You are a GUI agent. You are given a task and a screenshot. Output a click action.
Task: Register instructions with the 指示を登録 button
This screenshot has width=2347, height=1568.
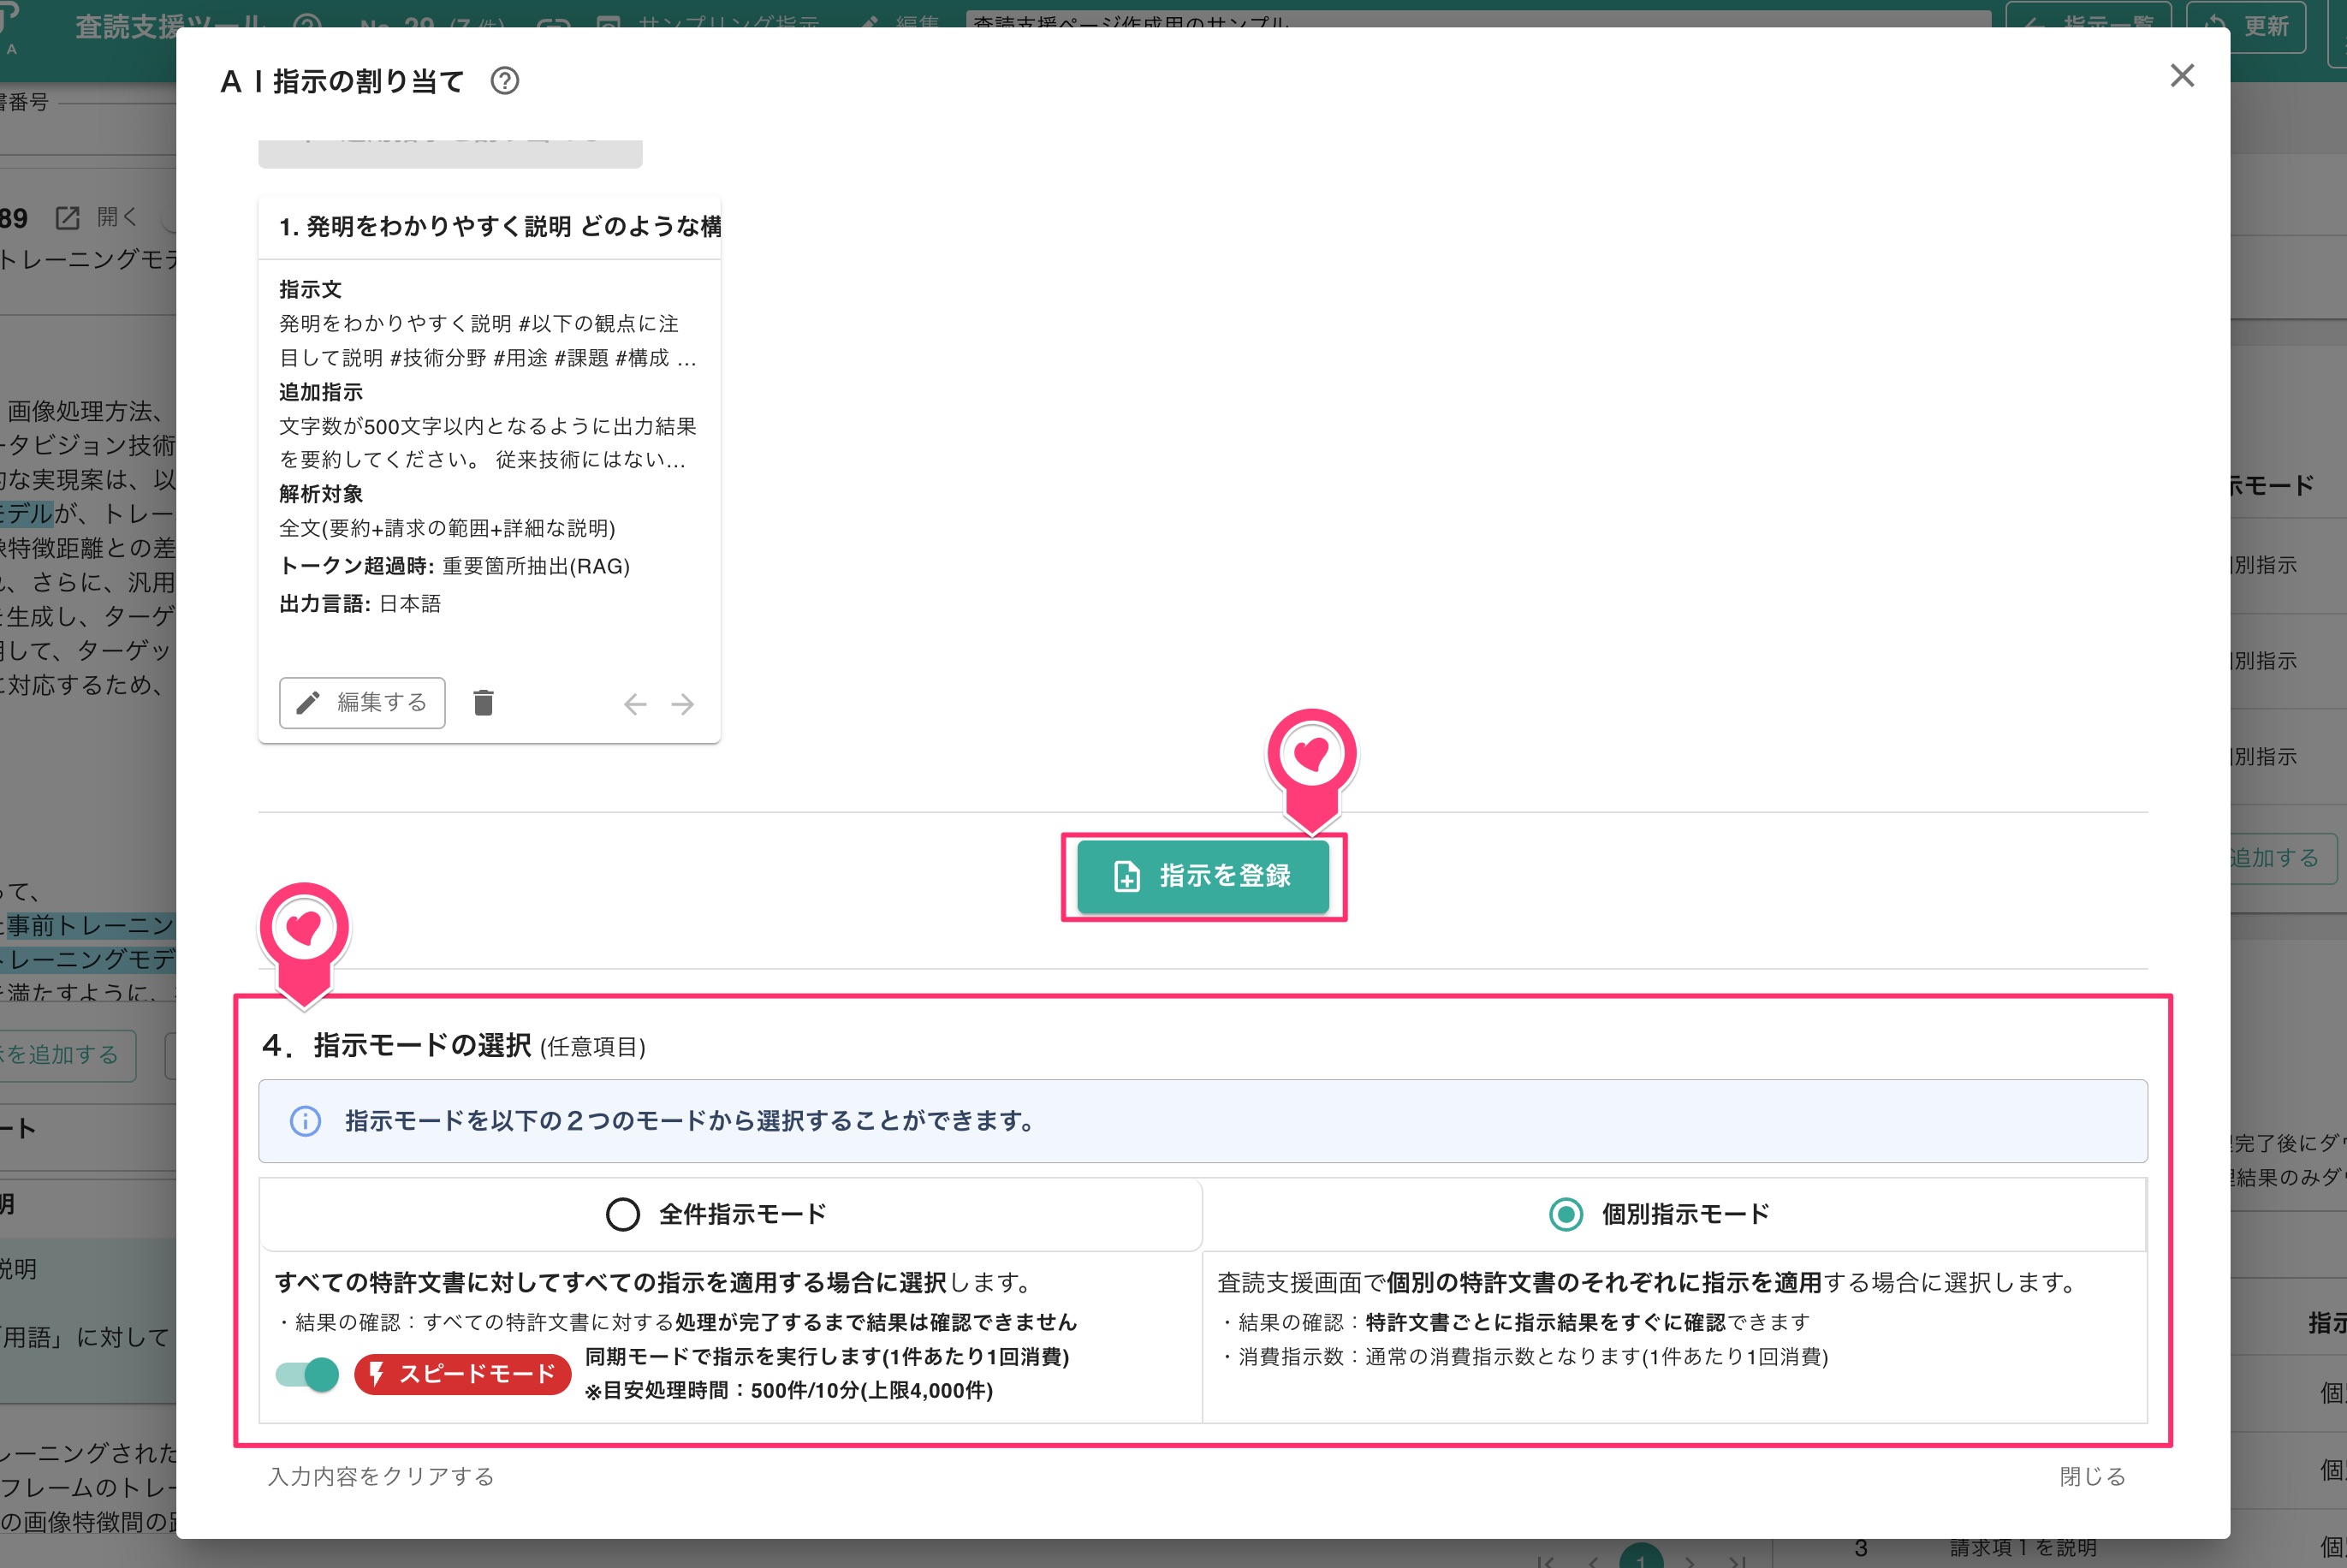(1204, 876)
